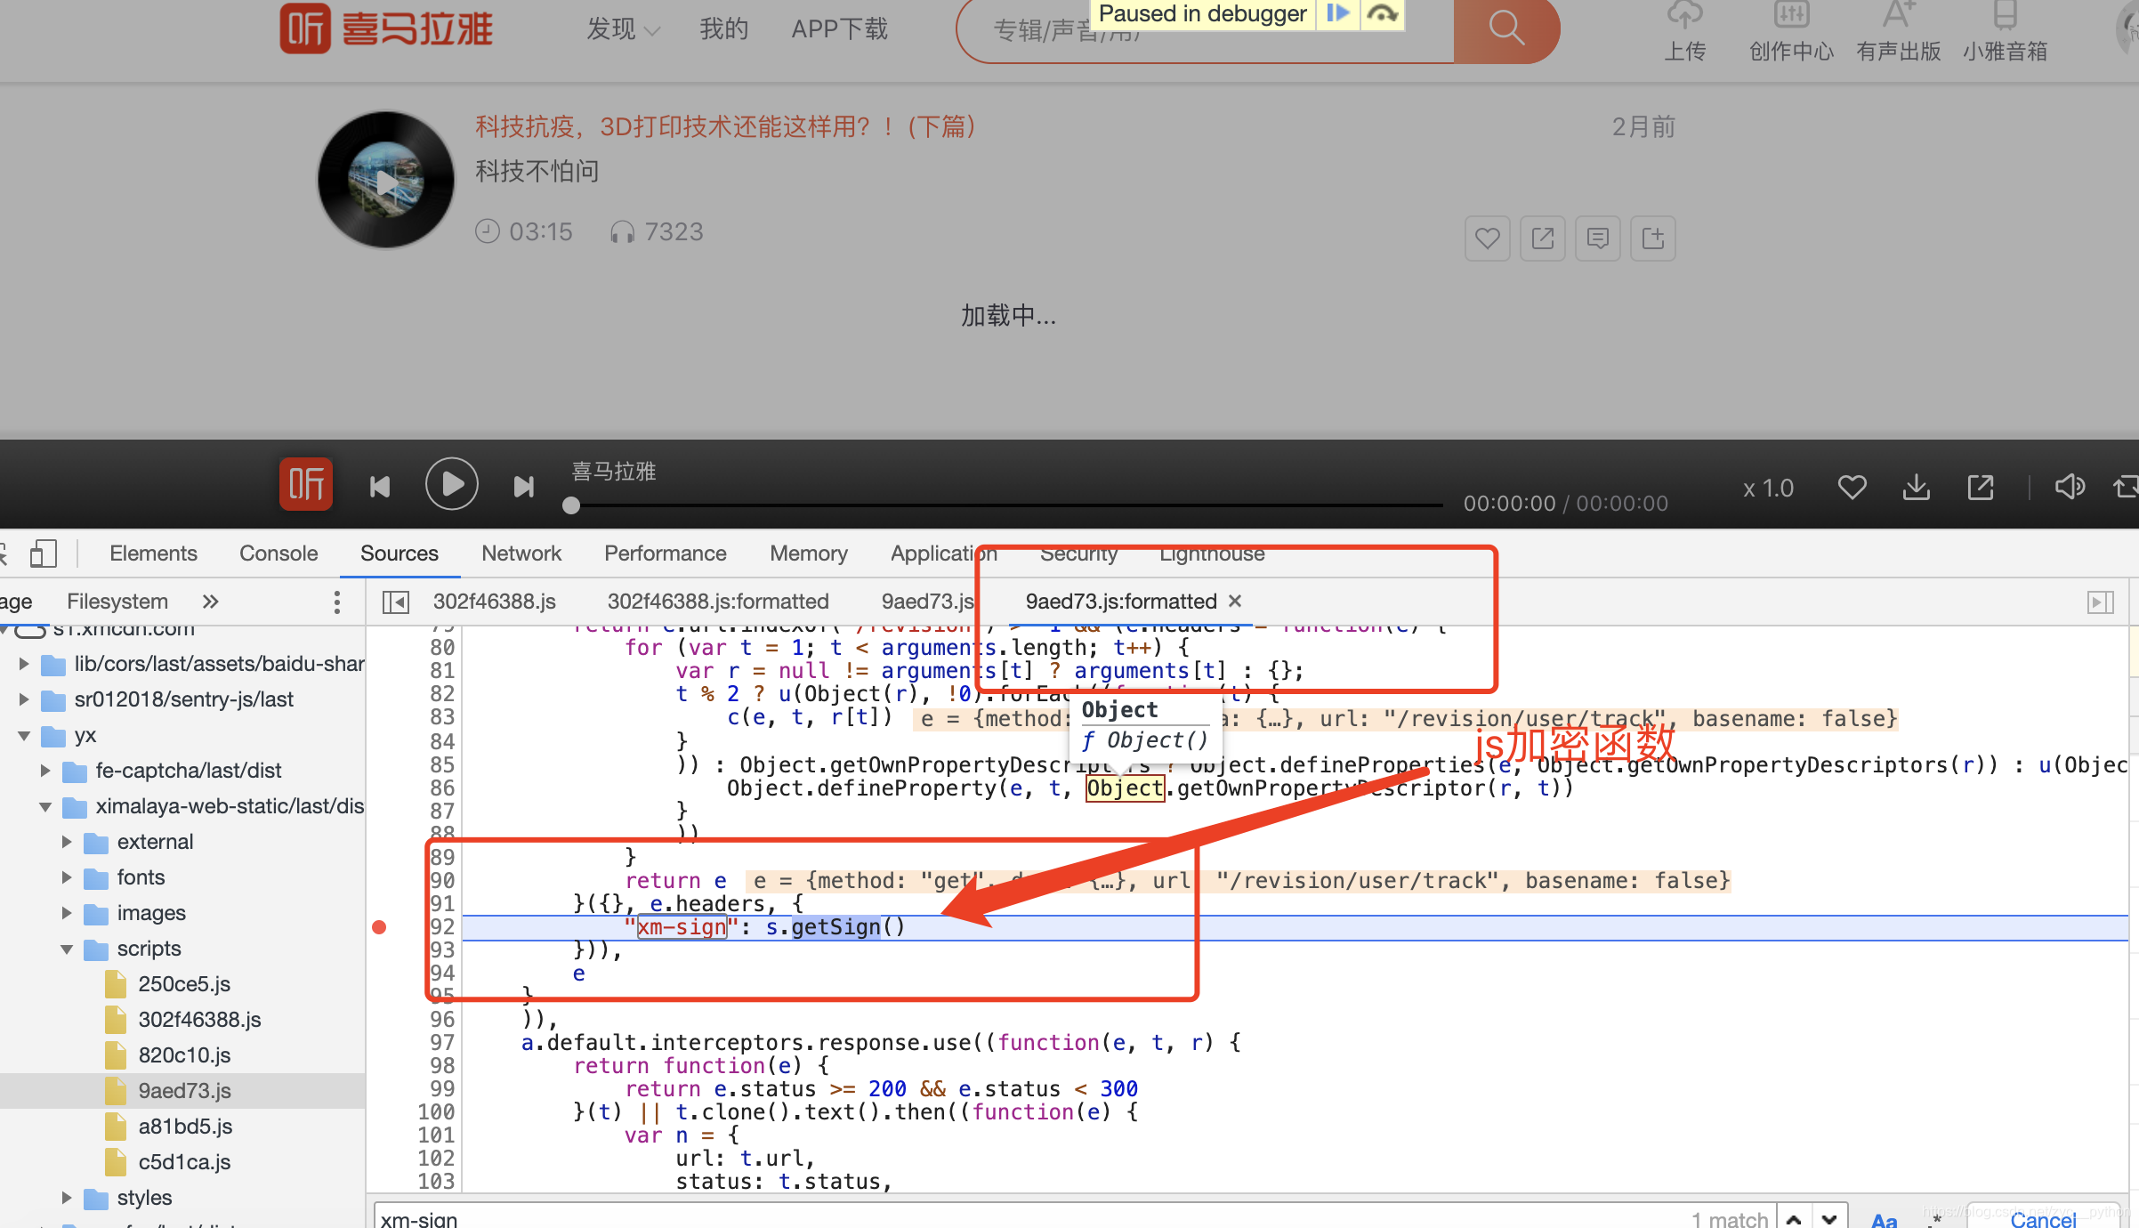Switch to the Network tab
The image size is (2139, 1228).
[521, 553]
